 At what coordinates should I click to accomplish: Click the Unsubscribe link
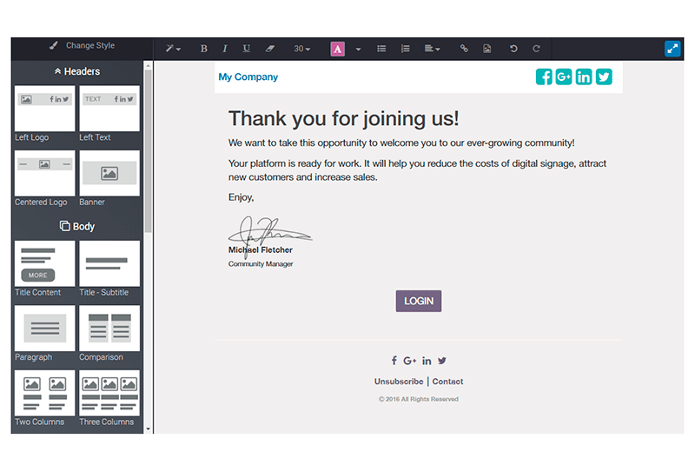coord(399,382)
